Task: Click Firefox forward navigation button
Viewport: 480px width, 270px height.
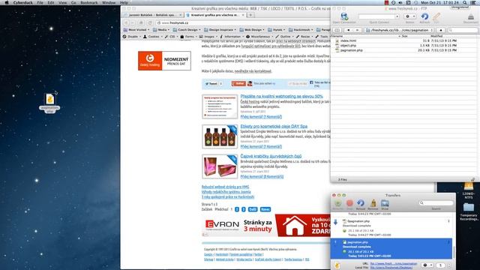Action: click(x=133, y=22)
